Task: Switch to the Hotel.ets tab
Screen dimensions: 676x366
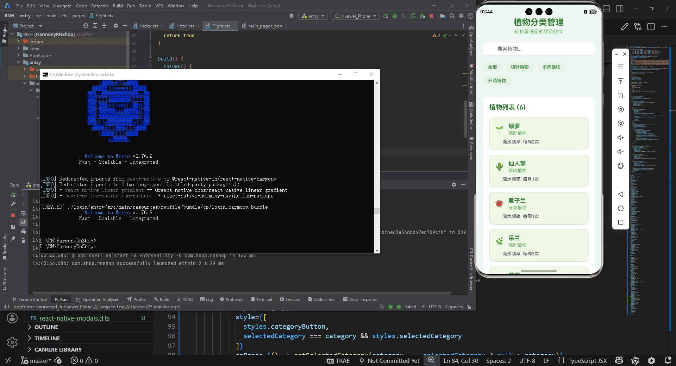Action: click(185, 26)
